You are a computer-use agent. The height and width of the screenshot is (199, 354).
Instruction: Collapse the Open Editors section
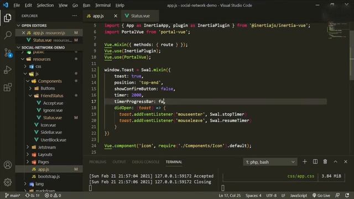pyautogui.click(x=34, y=25)
